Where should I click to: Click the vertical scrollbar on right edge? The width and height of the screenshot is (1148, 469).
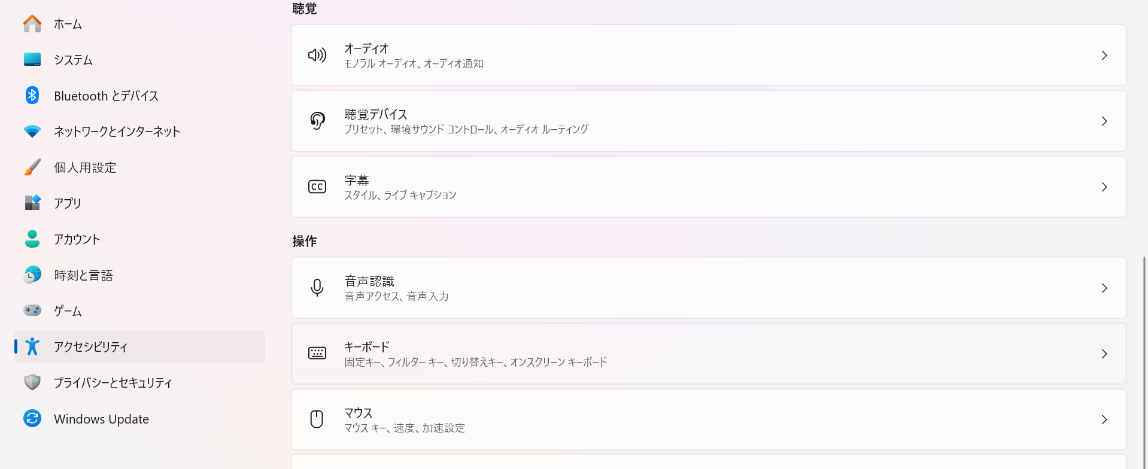[x=1144, y=359]
